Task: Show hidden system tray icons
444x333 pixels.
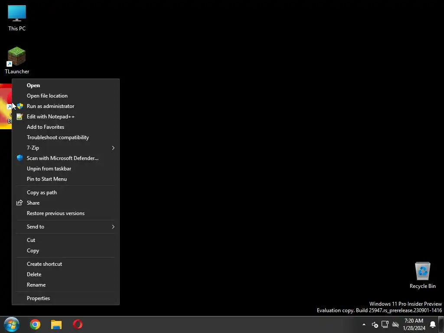Action: (364, 324)
